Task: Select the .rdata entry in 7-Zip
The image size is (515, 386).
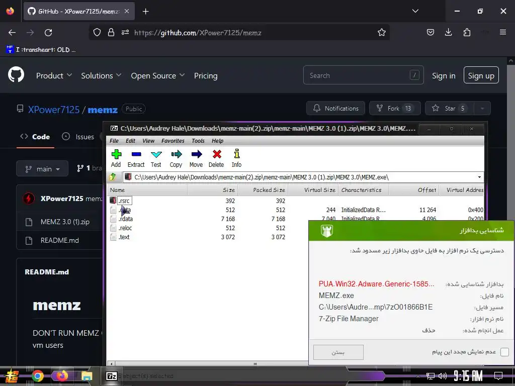Action: pos(125,219)
